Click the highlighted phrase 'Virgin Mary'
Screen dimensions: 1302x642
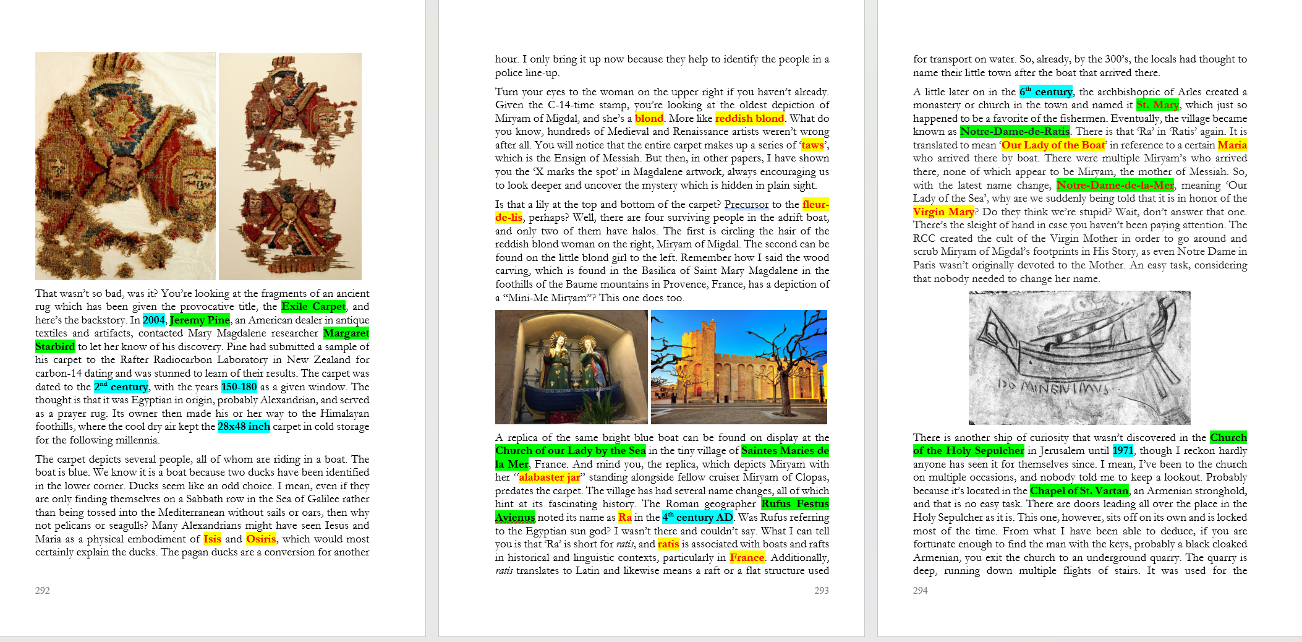tap(943, 212)
